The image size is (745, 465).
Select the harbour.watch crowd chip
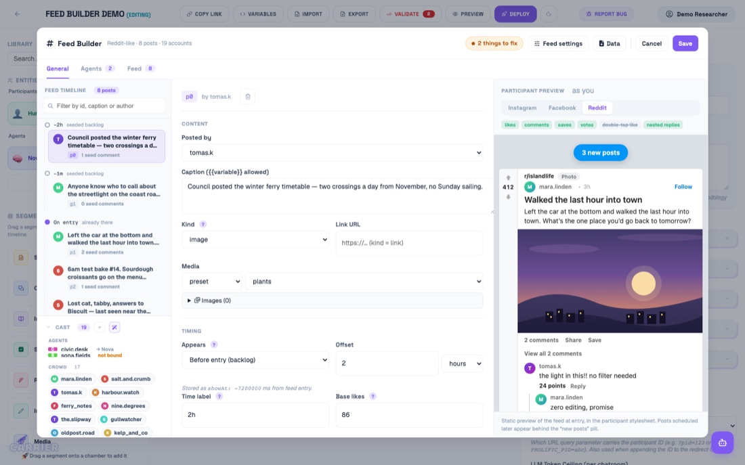tap(116, 393)
